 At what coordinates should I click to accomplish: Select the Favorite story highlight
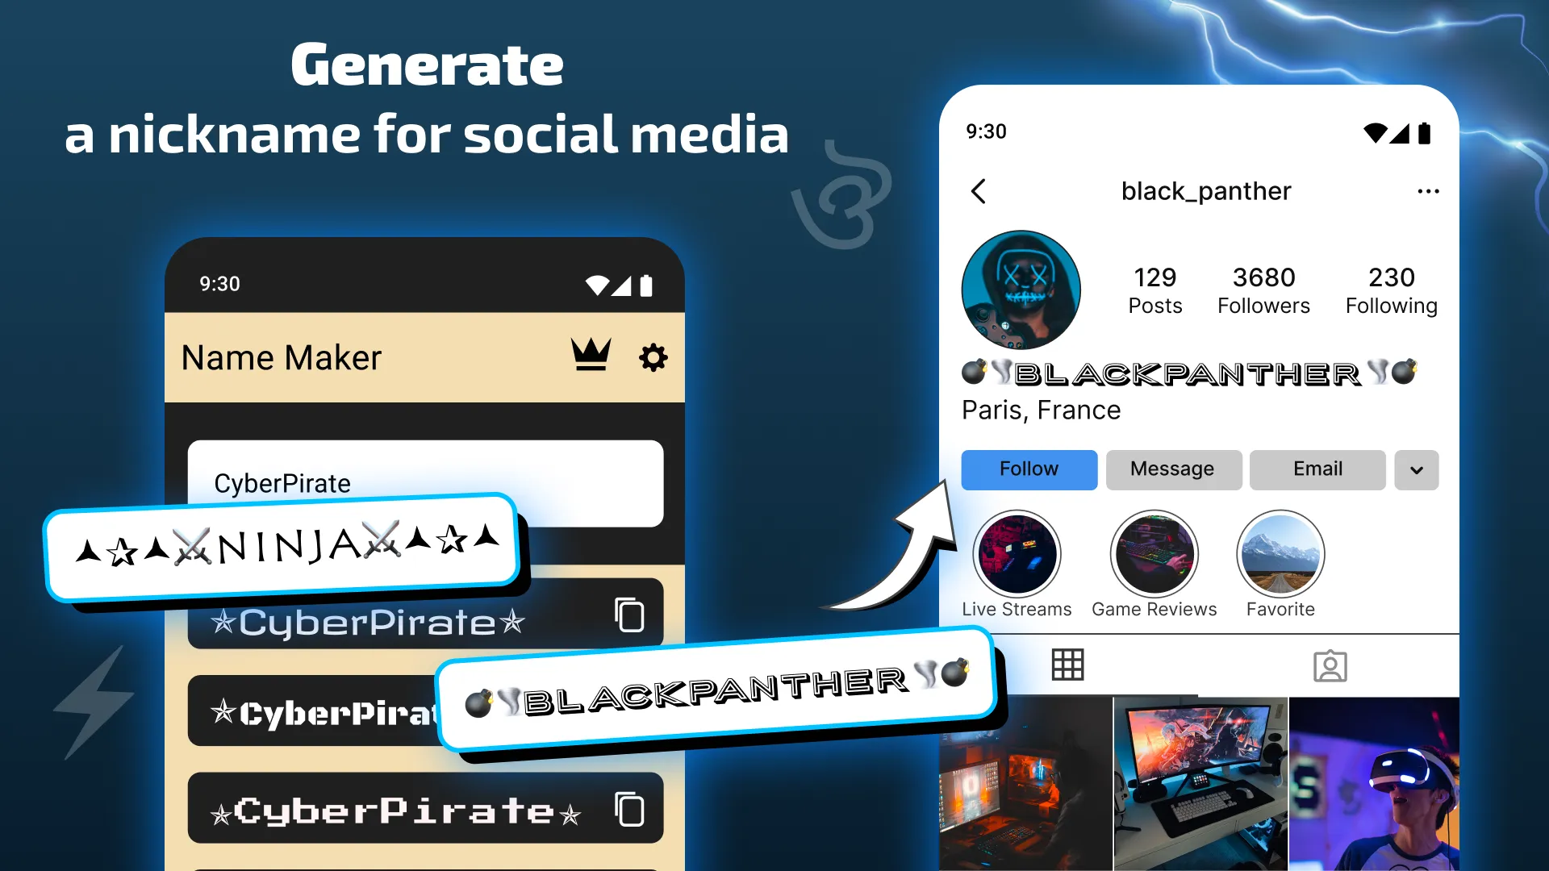(x=1280, y=552)
